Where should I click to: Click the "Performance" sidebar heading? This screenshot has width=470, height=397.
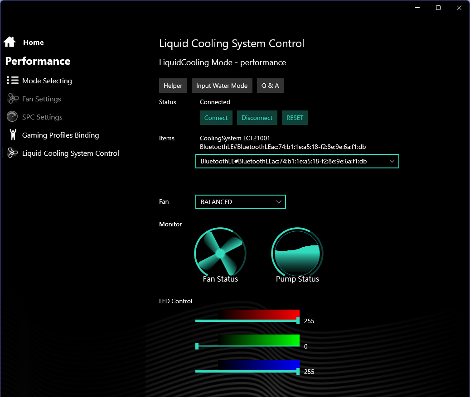(x=38, y=61)
